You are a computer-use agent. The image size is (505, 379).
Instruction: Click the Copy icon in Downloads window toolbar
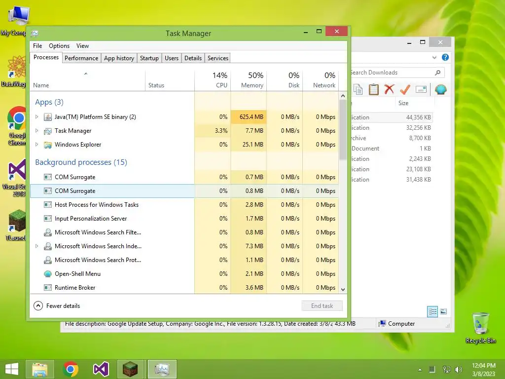click(358, 89)
